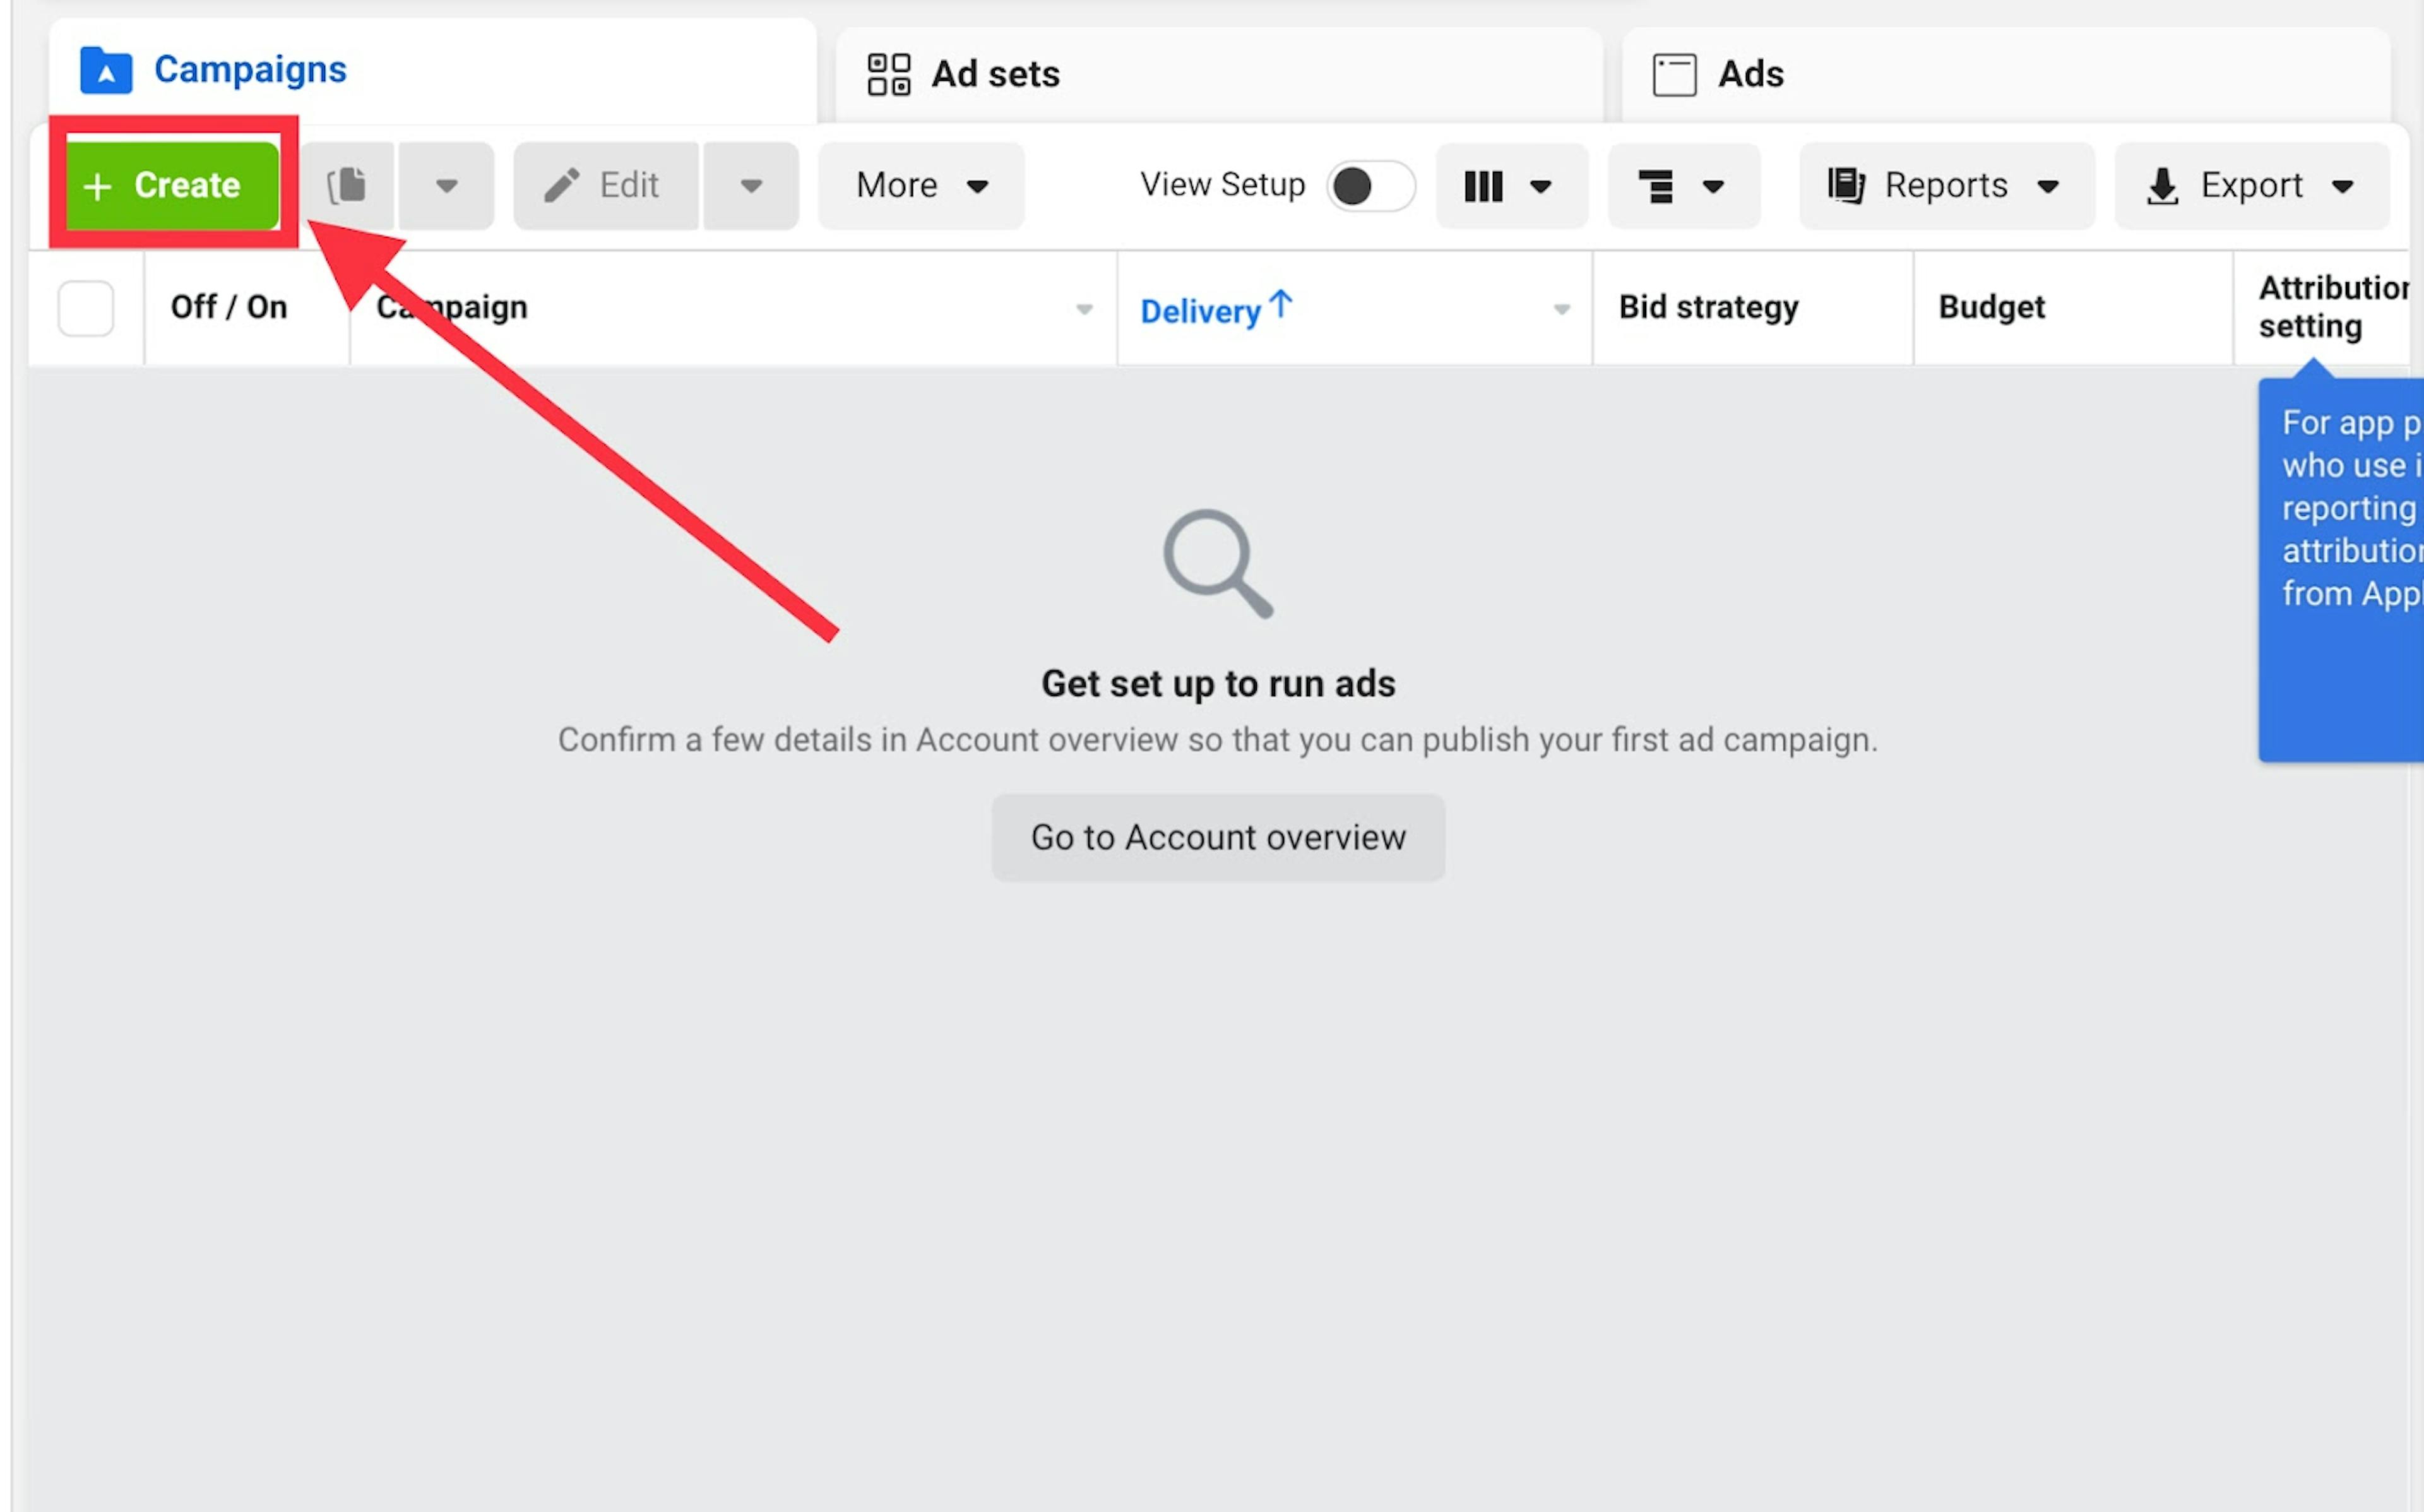The width and height of the screenshot is (2424, 1512).
Task: Open the Ads tab
Action: [1749, 74]
